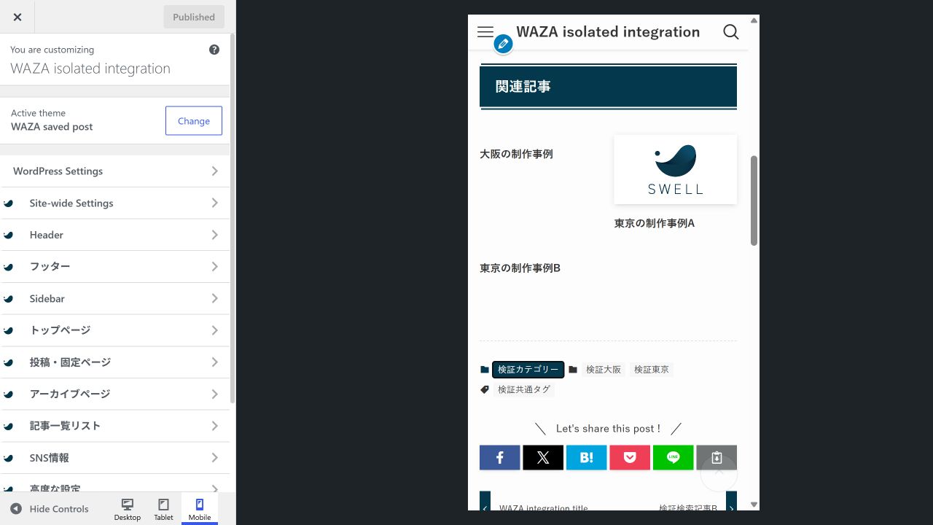
Task: Open the Header settings panel
Action: click(x=115, y=235)
